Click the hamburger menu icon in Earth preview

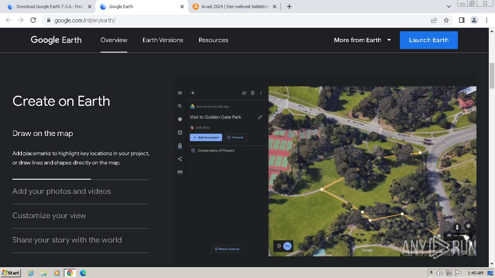tap(180, 93)
